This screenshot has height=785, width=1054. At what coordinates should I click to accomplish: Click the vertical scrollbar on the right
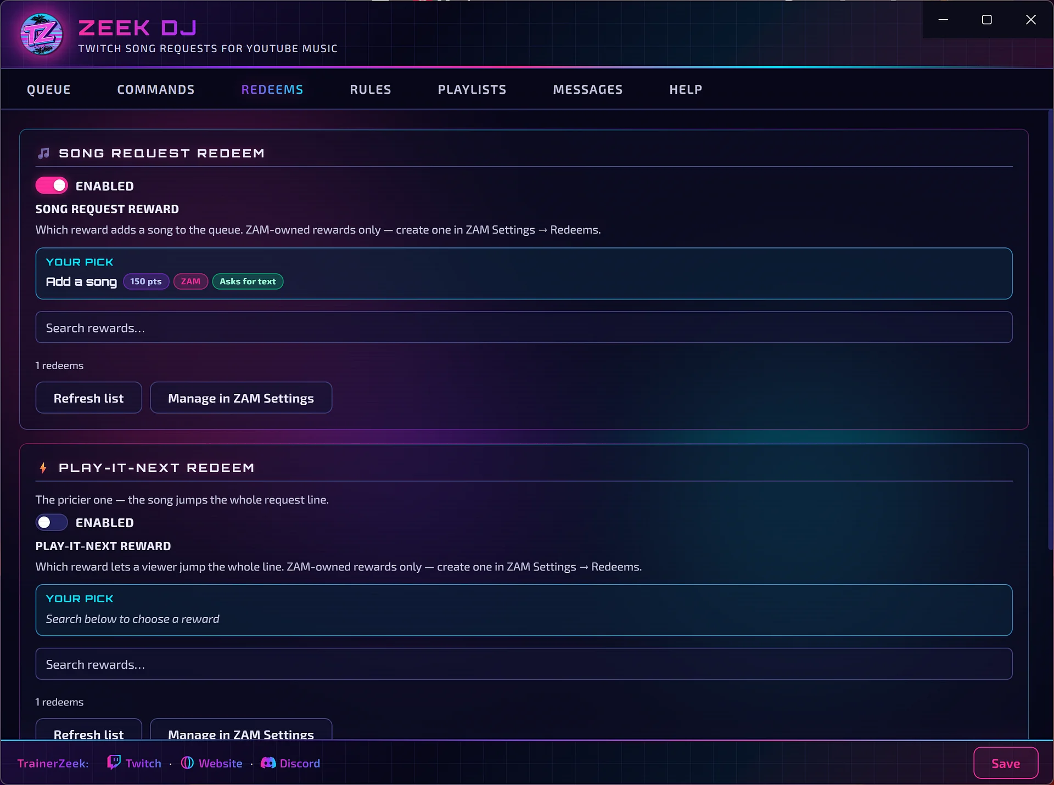(1050, 329)
